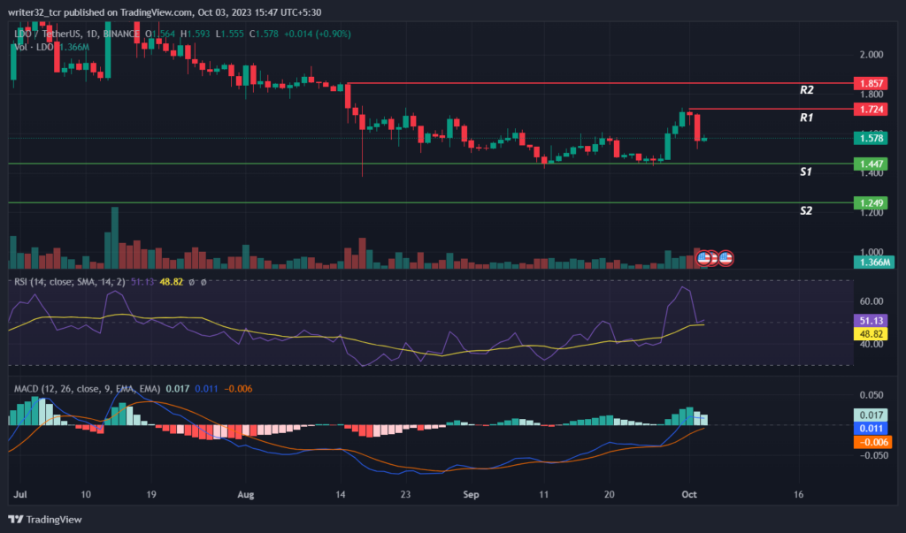Click the Oct date on the time axis
This screenshot has width=906, height=533.
tap(689, 494)
